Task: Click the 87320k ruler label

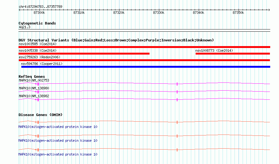Action: [119, 13]
